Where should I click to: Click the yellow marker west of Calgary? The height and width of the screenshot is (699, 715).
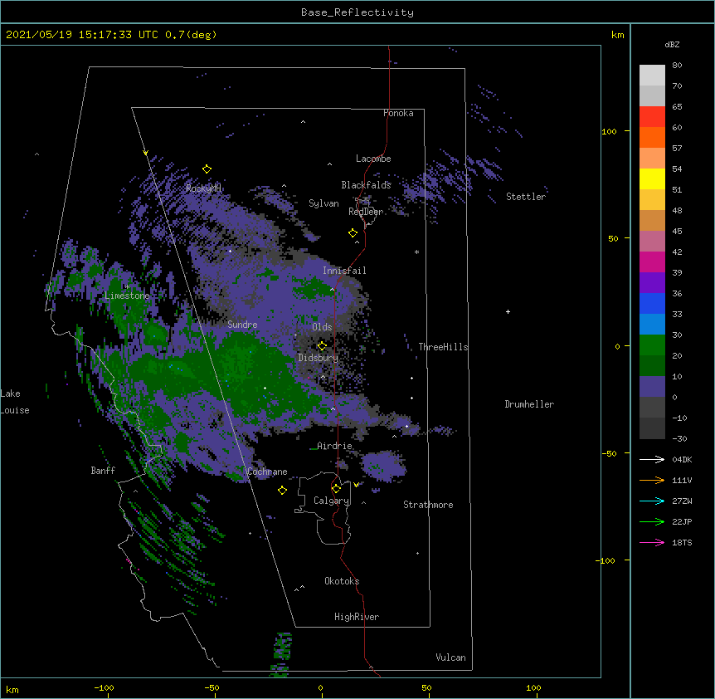tap(282, 490)
